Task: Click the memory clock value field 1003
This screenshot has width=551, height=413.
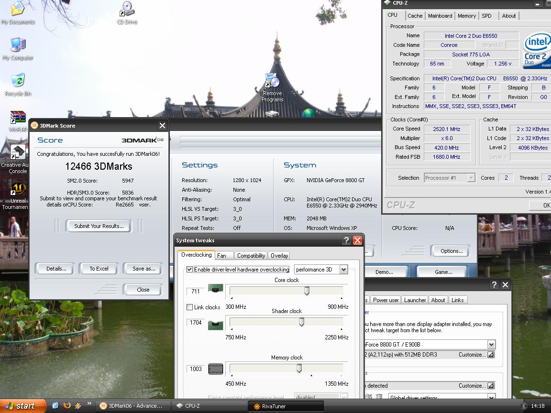Action: (195, 369)
